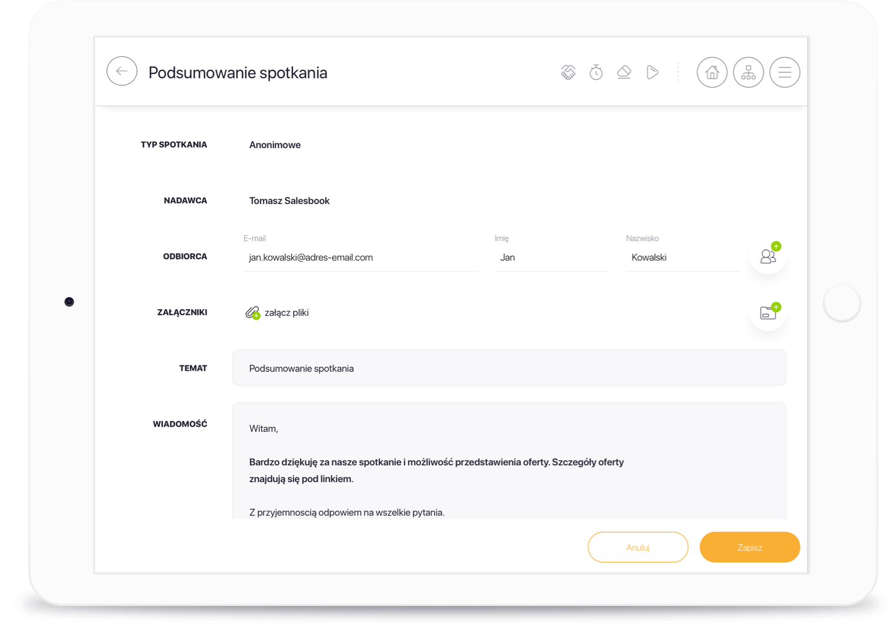Go to the home screen icon

point(712,72)
